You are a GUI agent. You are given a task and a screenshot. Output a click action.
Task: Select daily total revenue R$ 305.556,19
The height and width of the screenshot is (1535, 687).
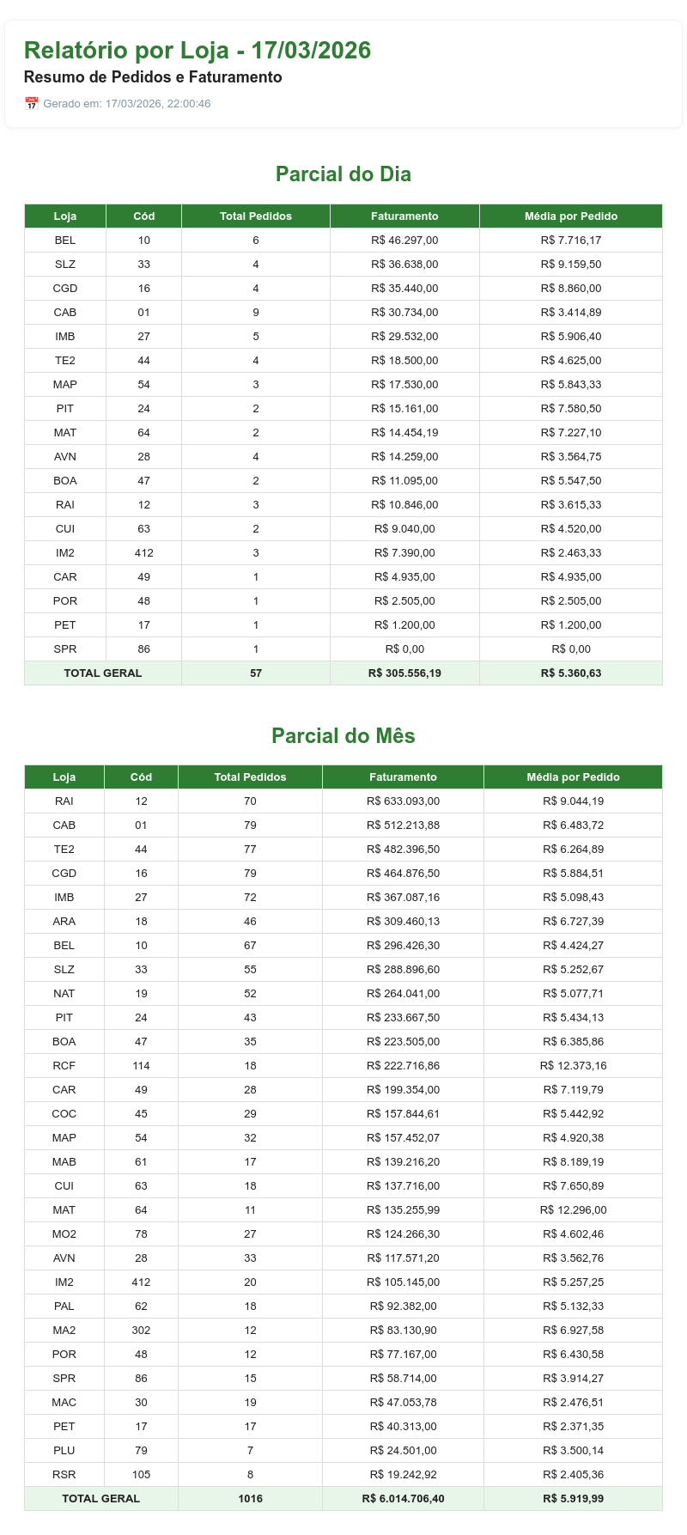pyautogui.click(x=404, y=673)
